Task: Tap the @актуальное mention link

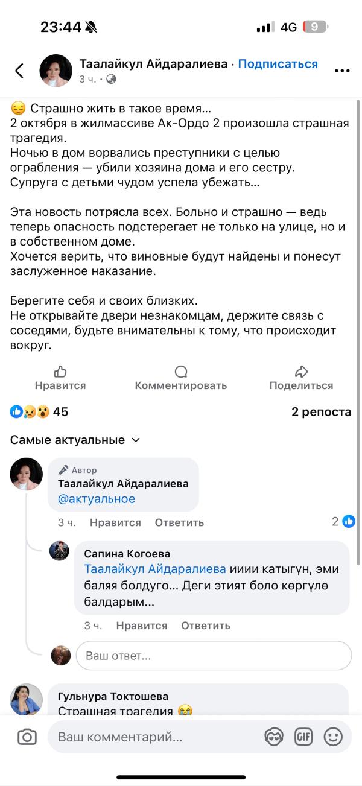Action: (97, 499)
